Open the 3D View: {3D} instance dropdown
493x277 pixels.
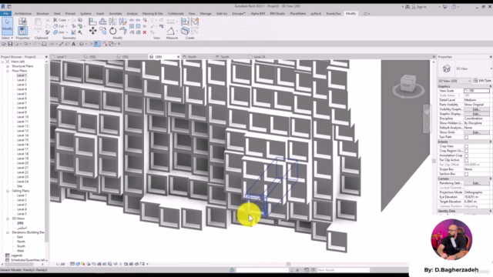(x=454, y=81)
